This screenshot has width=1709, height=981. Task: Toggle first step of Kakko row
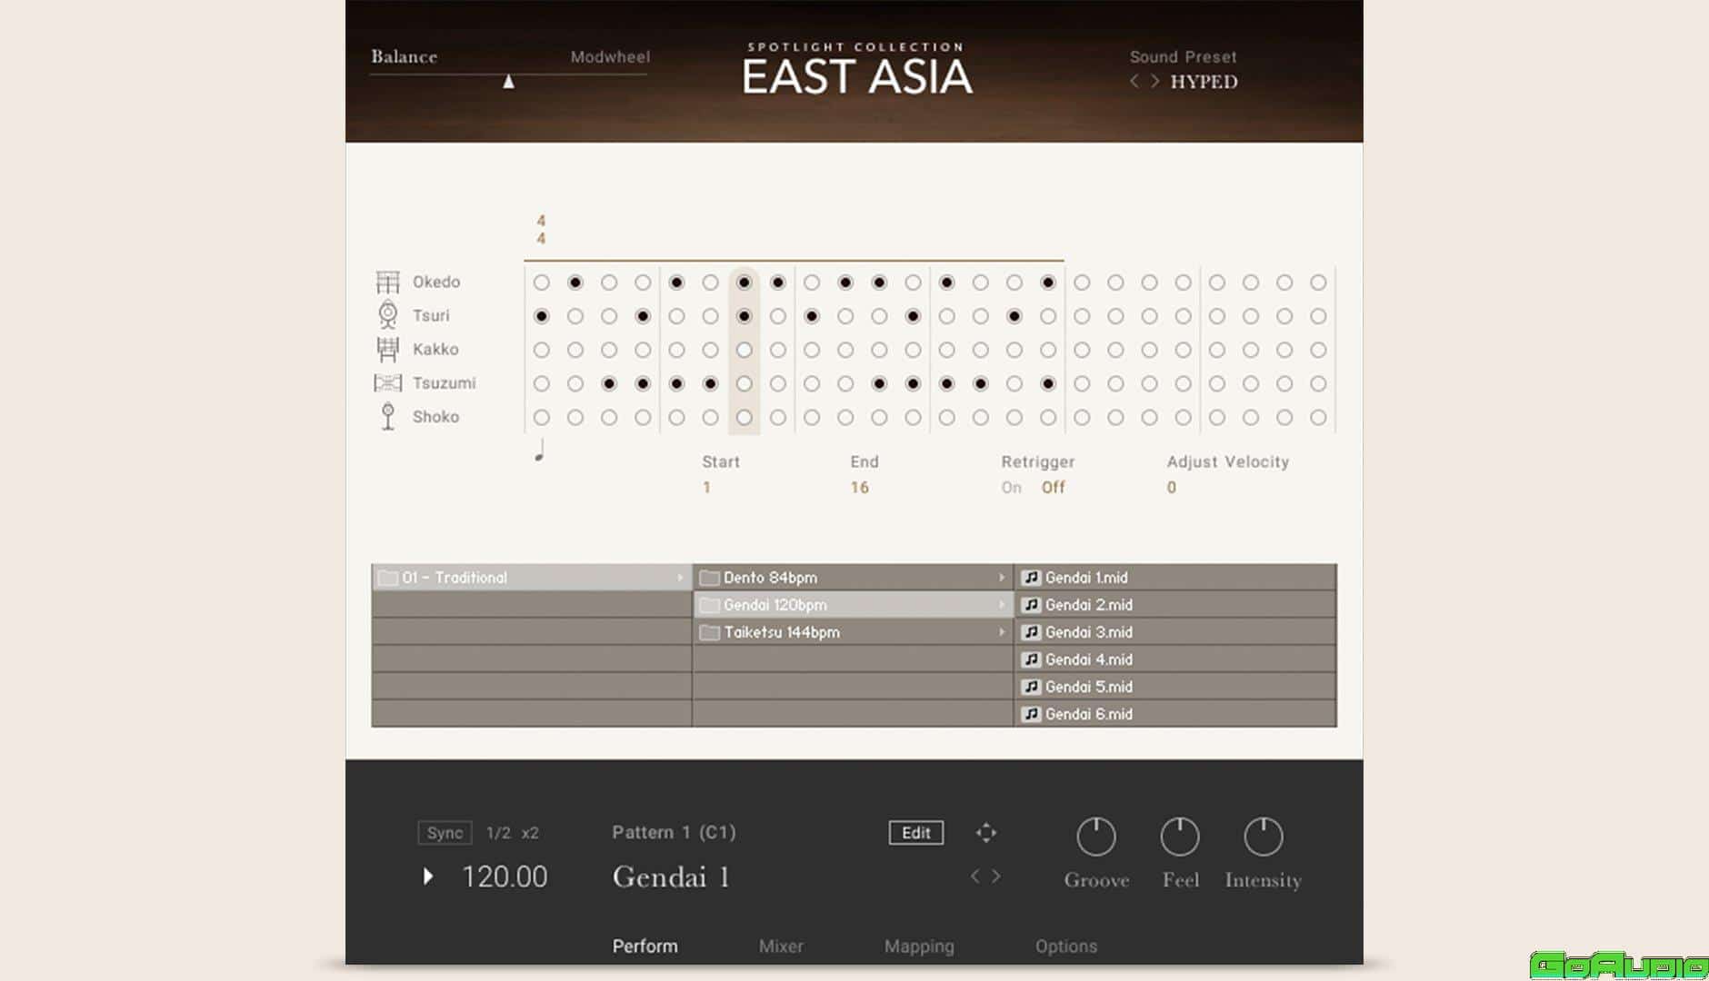(x=542, y=350)
